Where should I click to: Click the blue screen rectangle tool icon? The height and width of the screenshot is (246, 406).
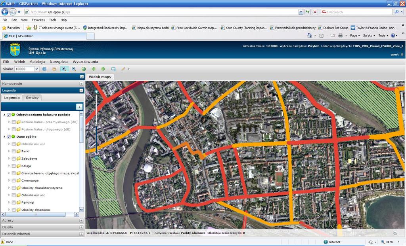[x=113, y=69]
